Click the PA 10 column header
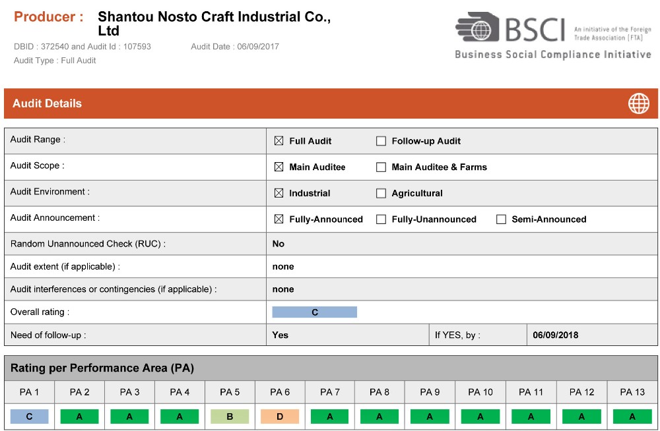 [x=480, y=392]
